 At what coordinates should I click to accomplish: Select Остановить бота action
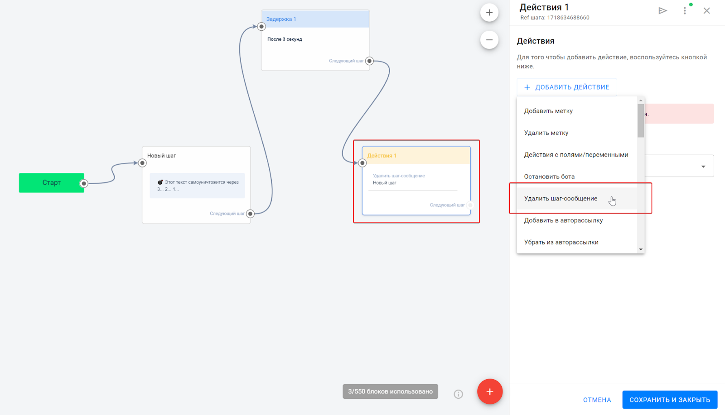pos(549,176)
